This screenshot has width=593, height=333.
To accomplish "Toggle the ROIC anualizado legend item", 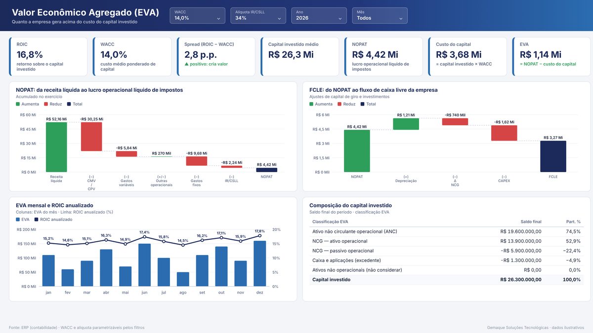I will (x=53, y=220).
